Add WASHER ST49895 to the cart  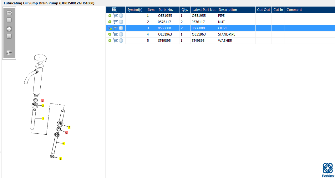click(115, 41)
